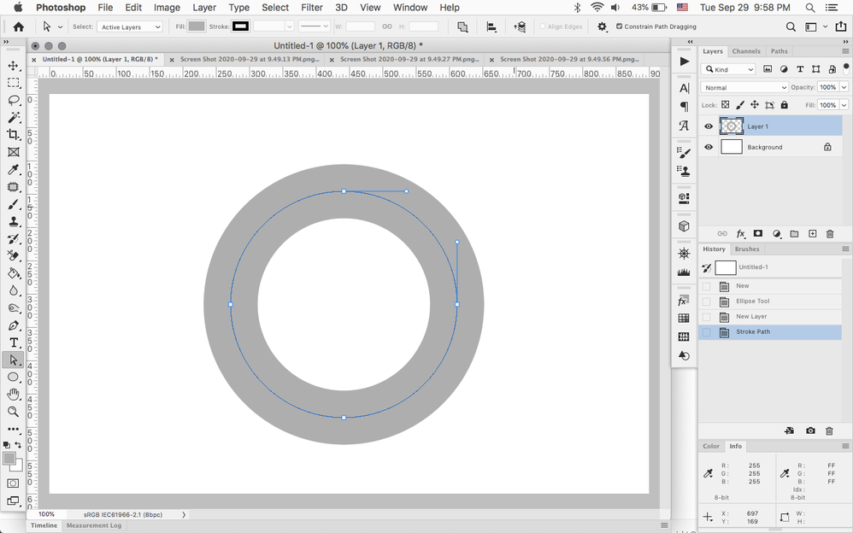The image size is (853, 533).
Task: Delete layer using the Layers trash icon
Action: click(x=829, y=234)
